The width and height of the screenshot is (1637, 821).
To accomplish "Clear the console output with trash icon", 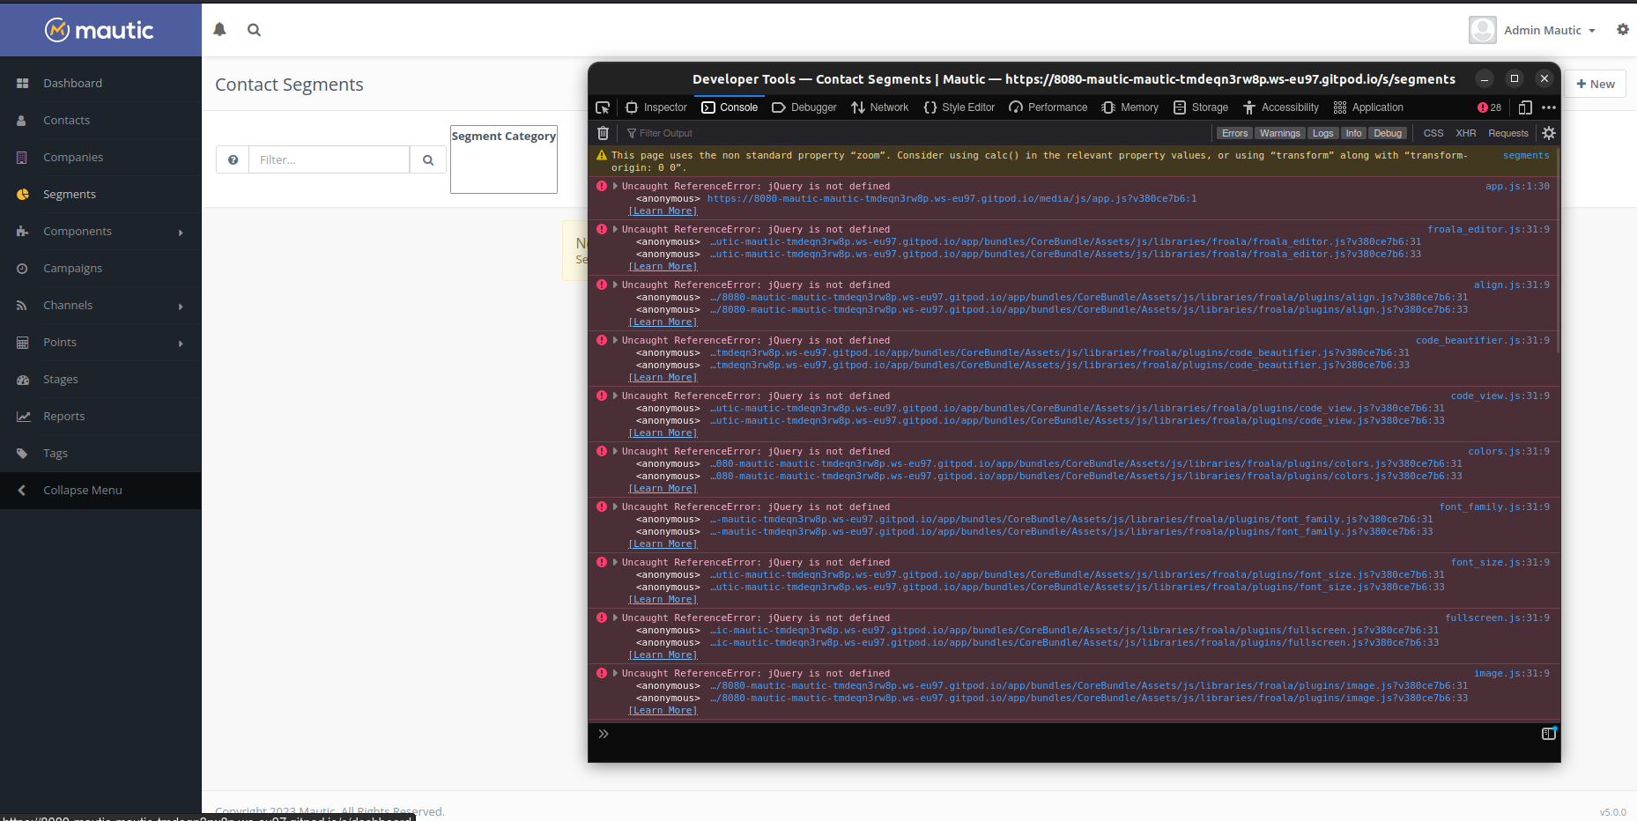I will tap(603, 133).
